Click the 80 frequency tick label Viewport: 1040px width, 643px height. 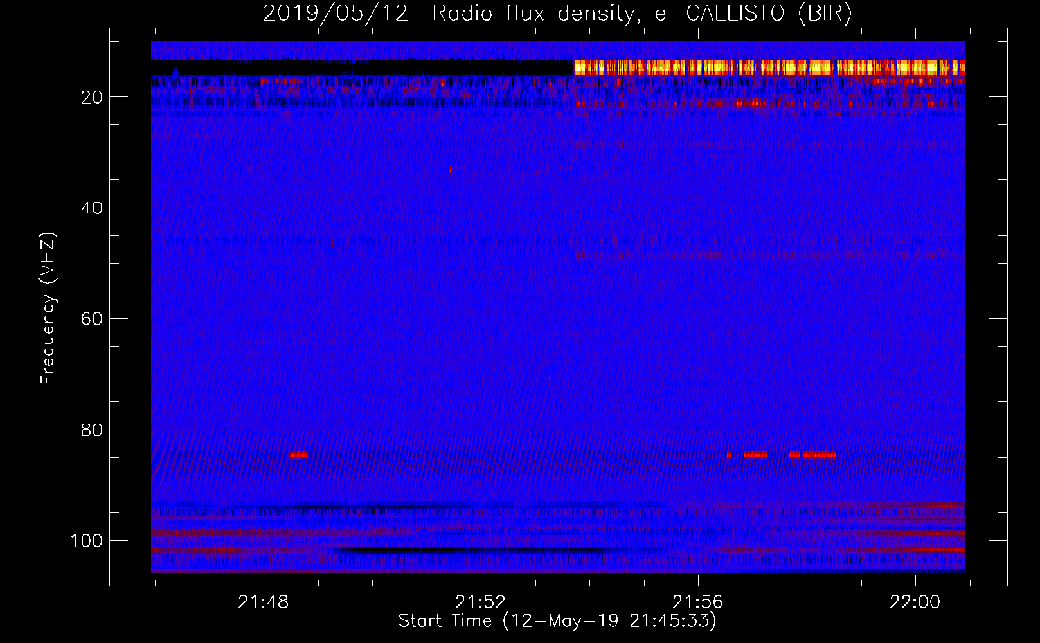[92, 430]
